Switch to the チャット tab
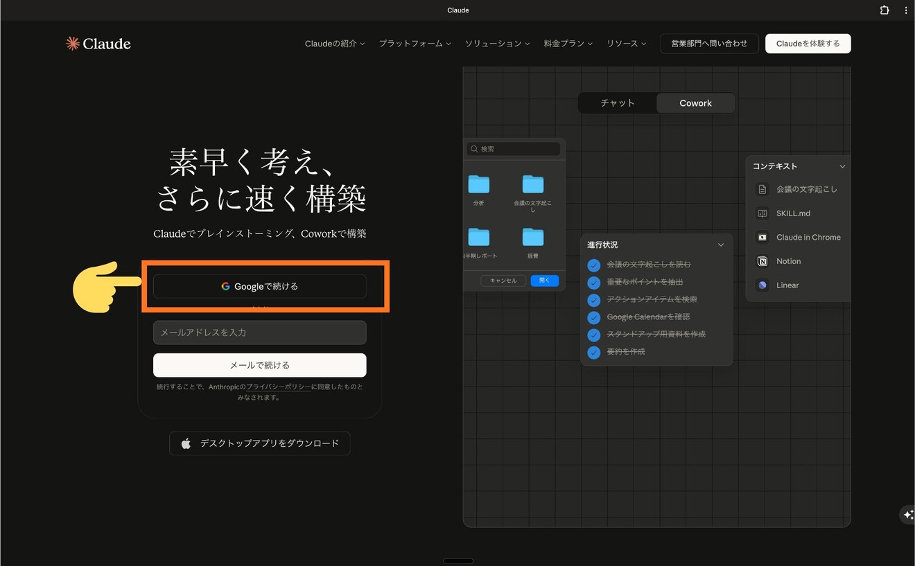This screenshot has height=566, width=915. click(617, 103)
